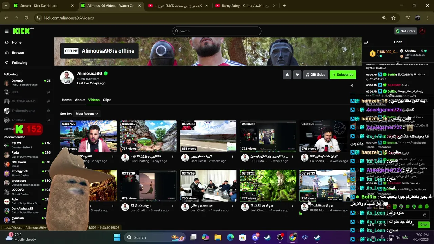Click the Gift Subs button
This screenshot has width=434, height=244.
(x=315, y=75)
